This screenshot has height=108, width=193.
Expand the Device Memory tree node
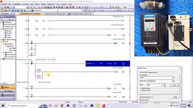[1, 59]
